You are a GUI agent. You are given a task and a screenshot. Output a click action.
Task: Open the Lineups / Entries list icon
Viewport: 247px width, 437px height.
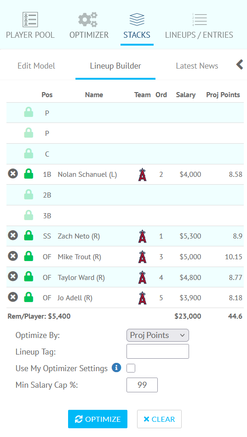point(199,19)
